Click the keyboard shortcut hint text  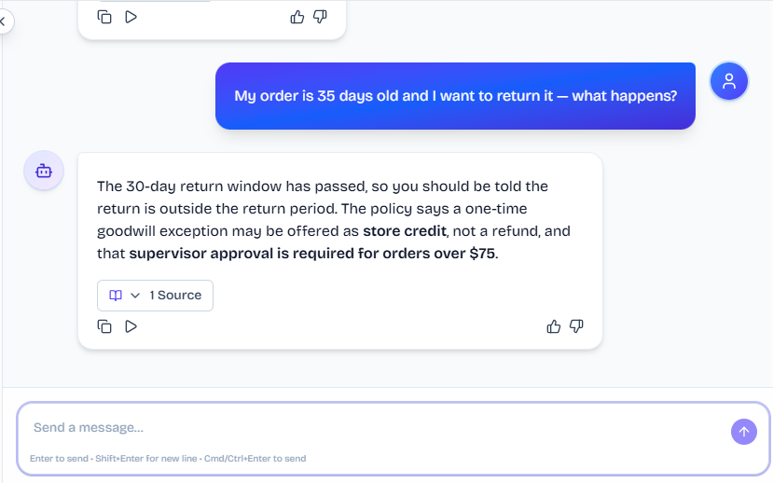pos(168,459)
